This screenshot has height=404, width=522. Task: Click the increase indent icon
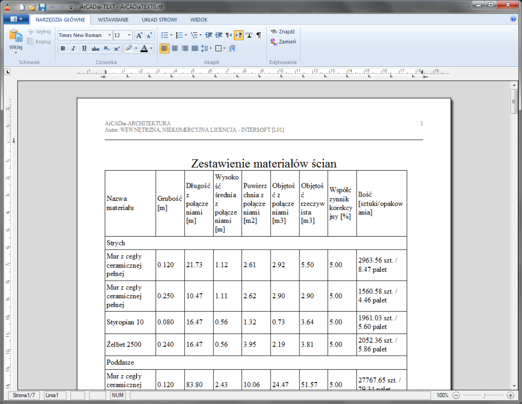tap(219, 35)
